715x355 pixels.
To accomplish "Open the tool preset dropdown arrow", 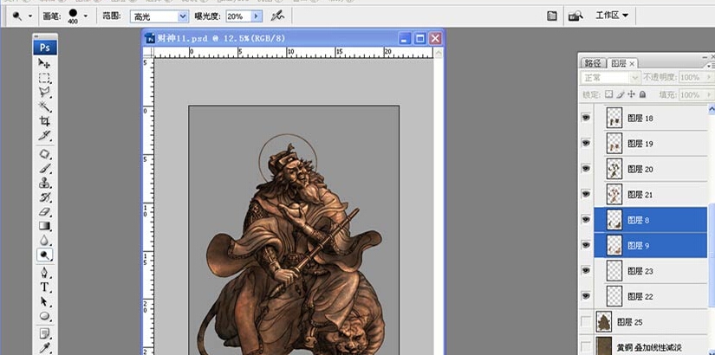I will click(x=30, y=16).
